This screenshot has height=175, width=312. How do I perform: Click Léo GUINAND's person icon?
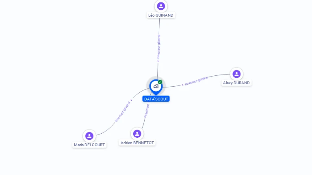coord(161,6)
